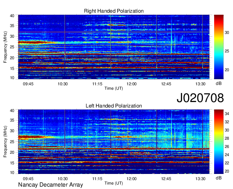This screenshot has width=233, height=189.
Task: Click the 10:30 tick under the upper plot
Action: tap(63, 84)
